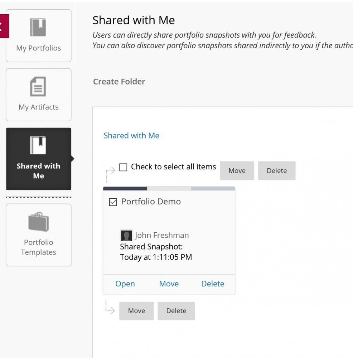Open My Artifacts from the sidebar
Screen dimensions: 353x358
[38, 107]
